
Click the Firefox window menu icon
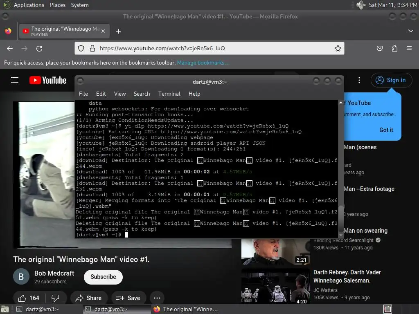pyautogui.click(x=5, y=16)
